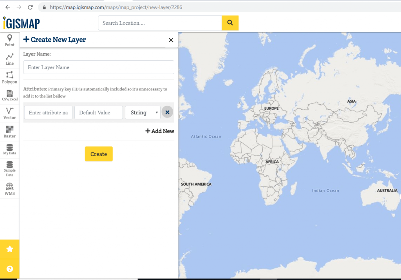Click the yellow star icon in sidebar
Viewport: 401px width, 280px height.
(9, 249)
